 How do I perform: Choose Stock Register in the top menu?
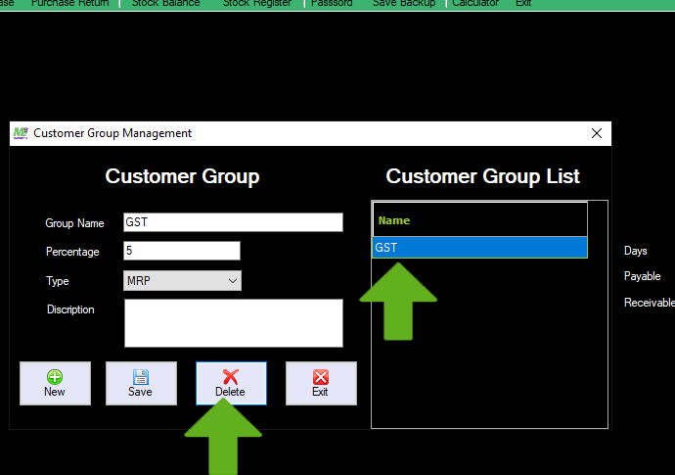pos(257,4)
